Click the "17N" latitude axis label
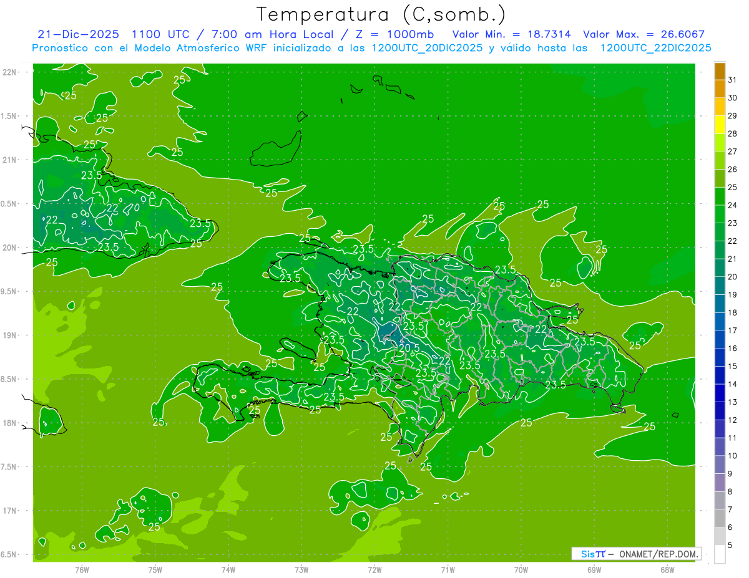The width and height of the screenshot is (749, 578). (x=10, y=511)
